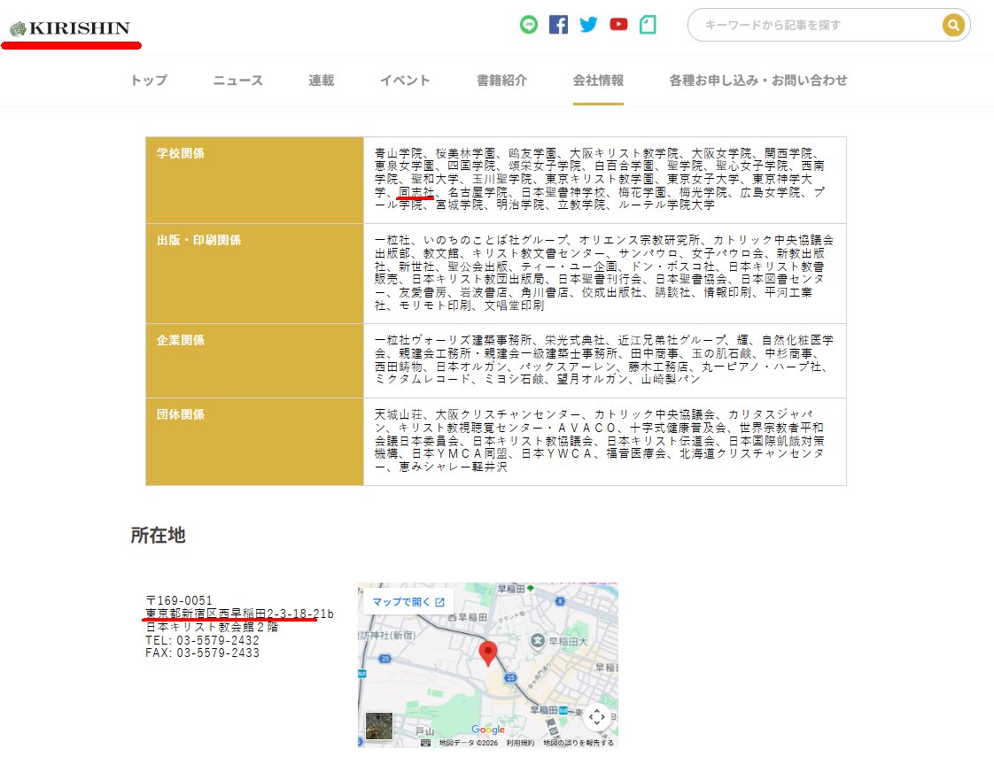
Task: Click the FAX: 03-5579-2433 line
Action: [x=202, y=653]
